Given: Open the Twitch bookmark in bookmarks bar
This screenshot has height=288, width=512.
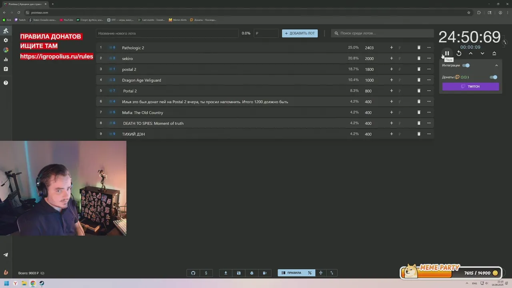Looking at the screenshot, I should [20, 20].
